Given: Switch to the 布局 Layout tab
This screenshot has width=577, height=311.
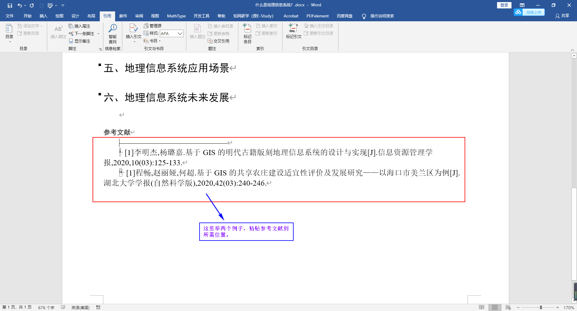Looking at the screenshot, I should 91,16.
